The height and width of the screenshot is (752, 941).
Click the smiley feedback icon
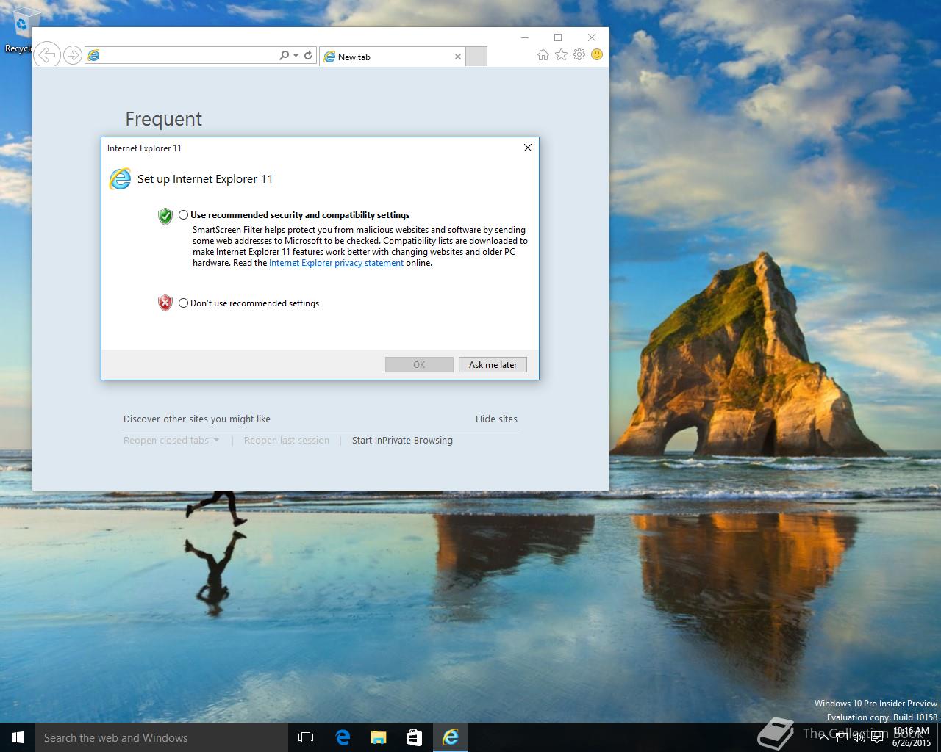pyautogui.click(x=597, y=55)
